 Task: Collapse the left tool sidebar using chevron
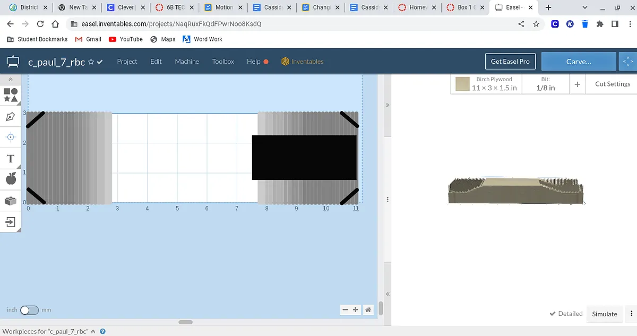point(11,79)
